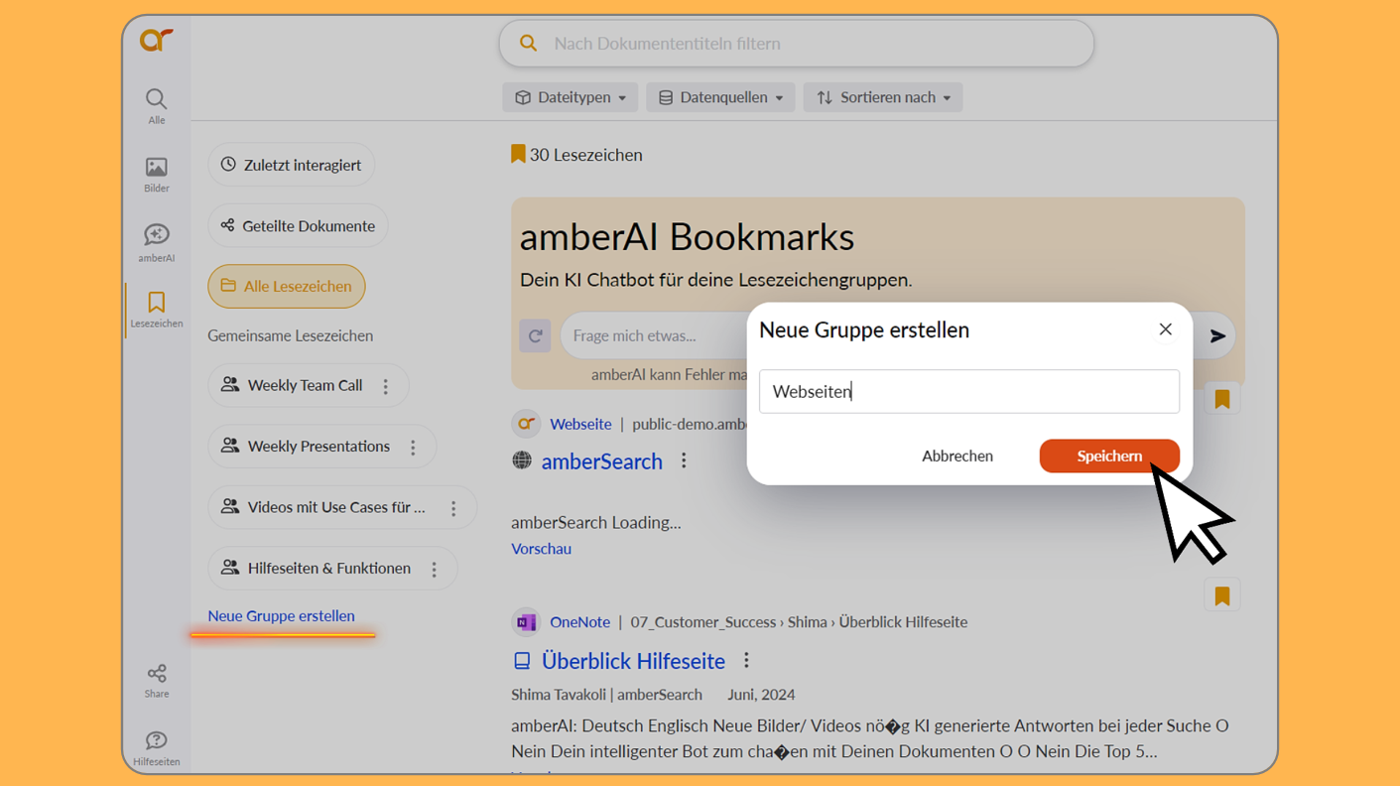Open the Share section in sidebar

coord(156,681)
